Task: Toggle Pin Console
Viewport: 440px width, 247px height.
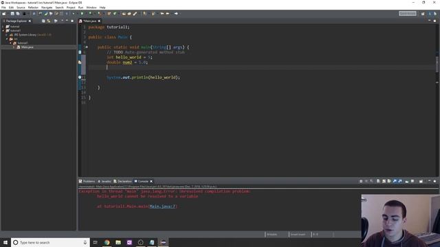Action: tap(407, 181)
